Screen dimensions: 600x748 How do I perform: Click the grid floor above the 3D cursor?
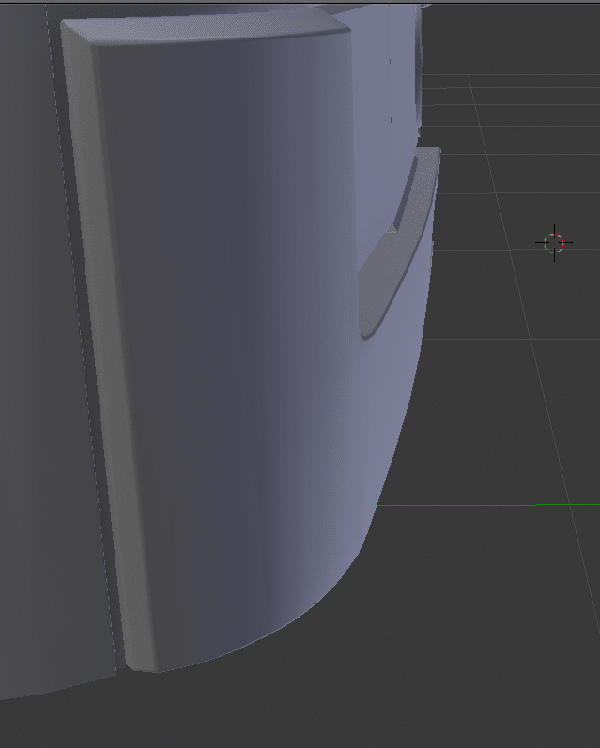[x=526, y=141]
